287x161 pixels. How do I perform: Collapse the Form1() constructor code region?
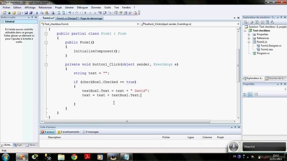click(x=46, y=42)
